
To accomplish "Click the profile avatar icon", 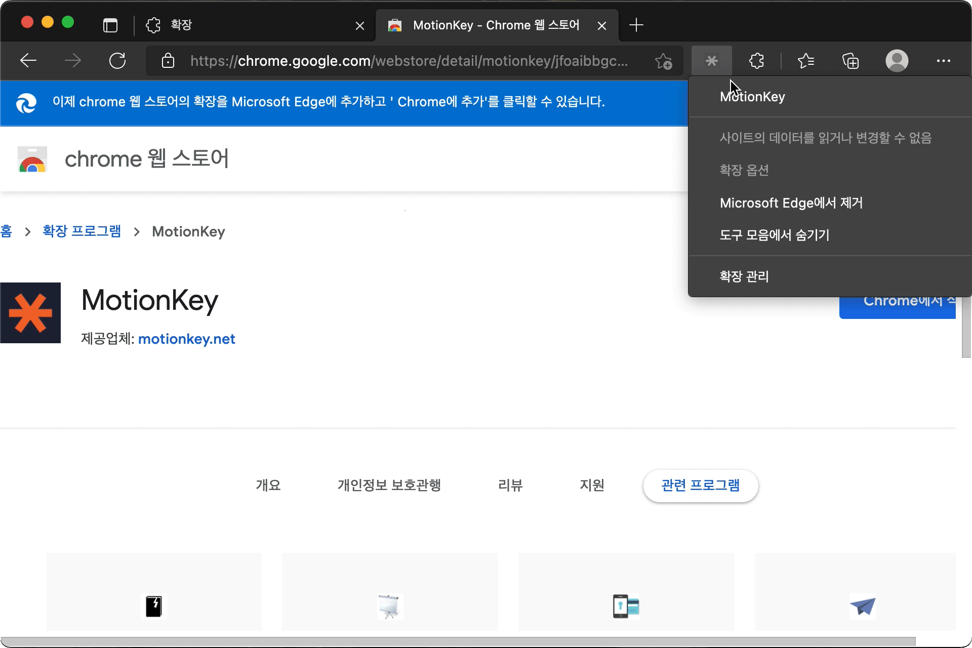I will [x=897, y=61].
